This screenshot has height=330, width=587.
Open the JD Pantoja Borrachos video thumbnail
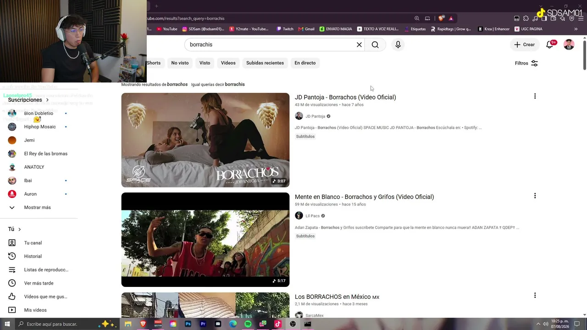[x=205, y=140]
